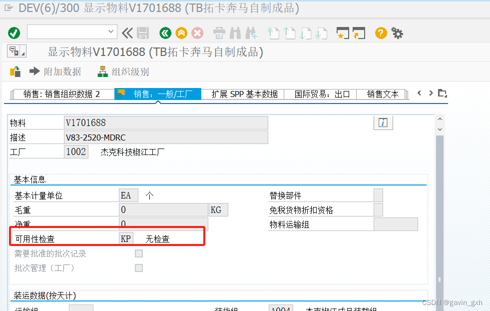Click the material information i button
This screenshot has width=490, height=311.
(383, 122)
